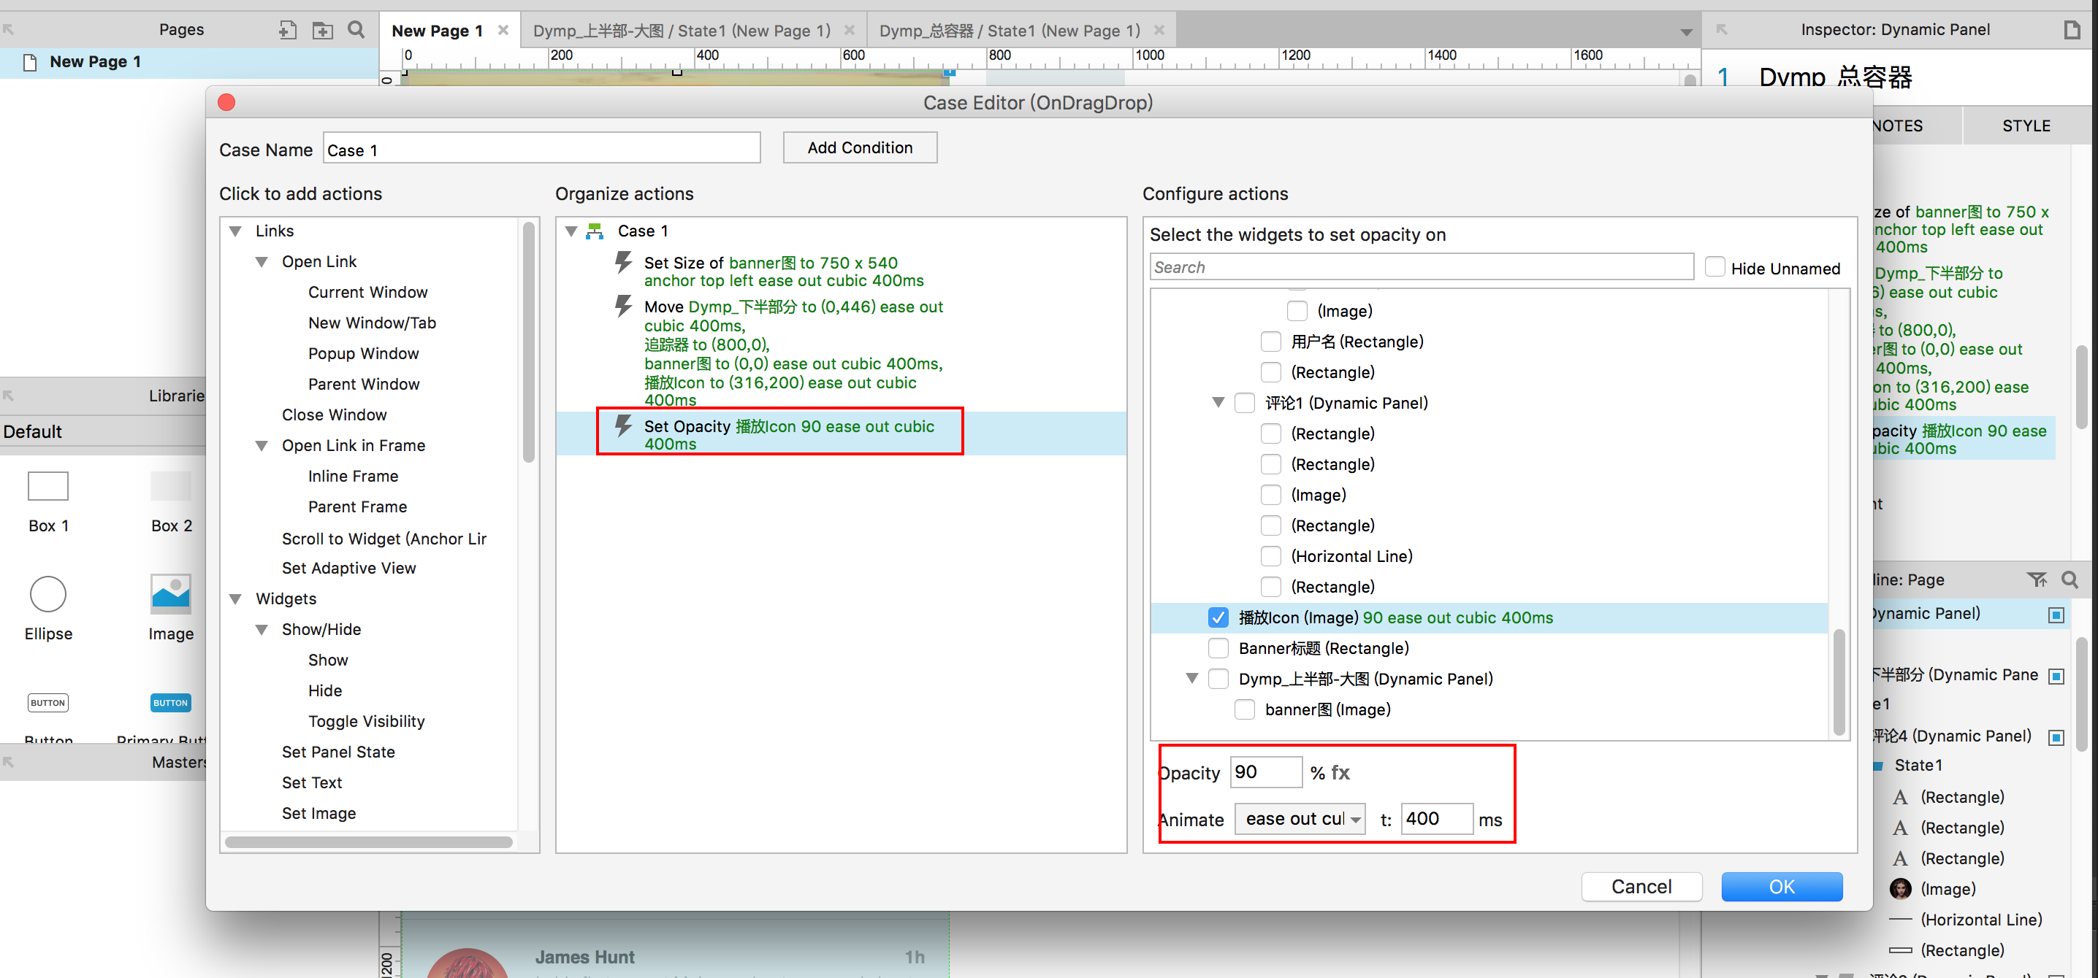Collapse the 评论1 Dynamic Panel tree node
Image resolution: width=2098 pixels, height=978 pixels.
coord(1218,403)
